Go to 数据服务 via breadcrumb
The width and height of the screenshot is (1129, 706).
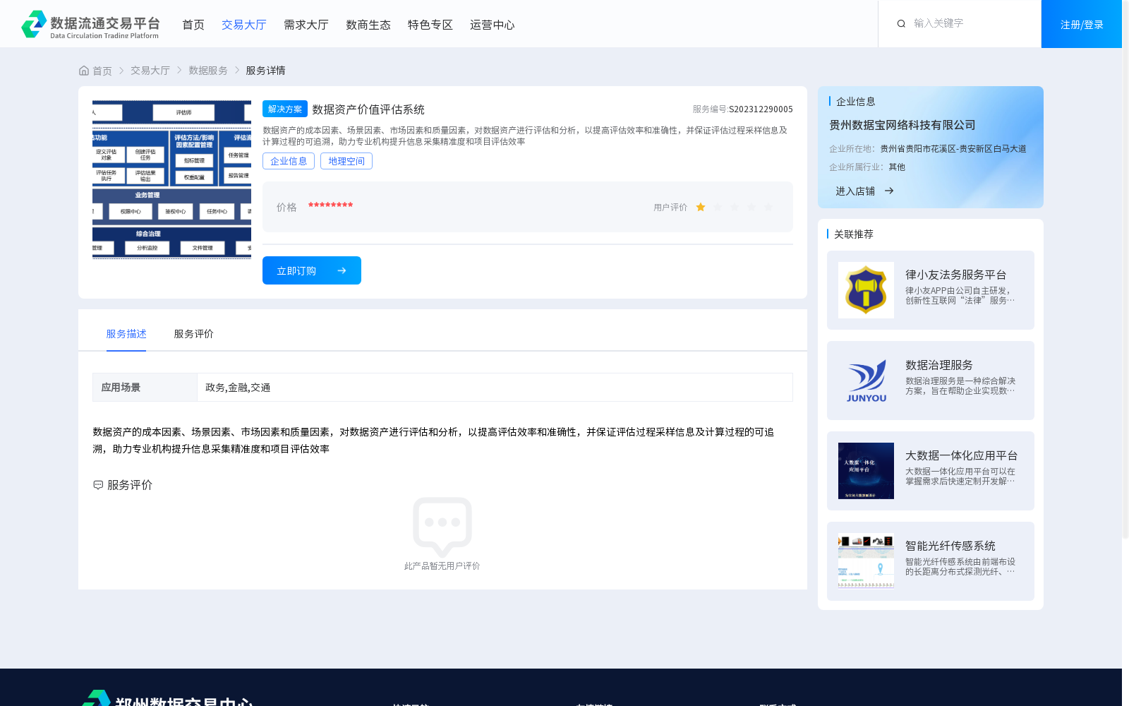(x=208, y=71)
